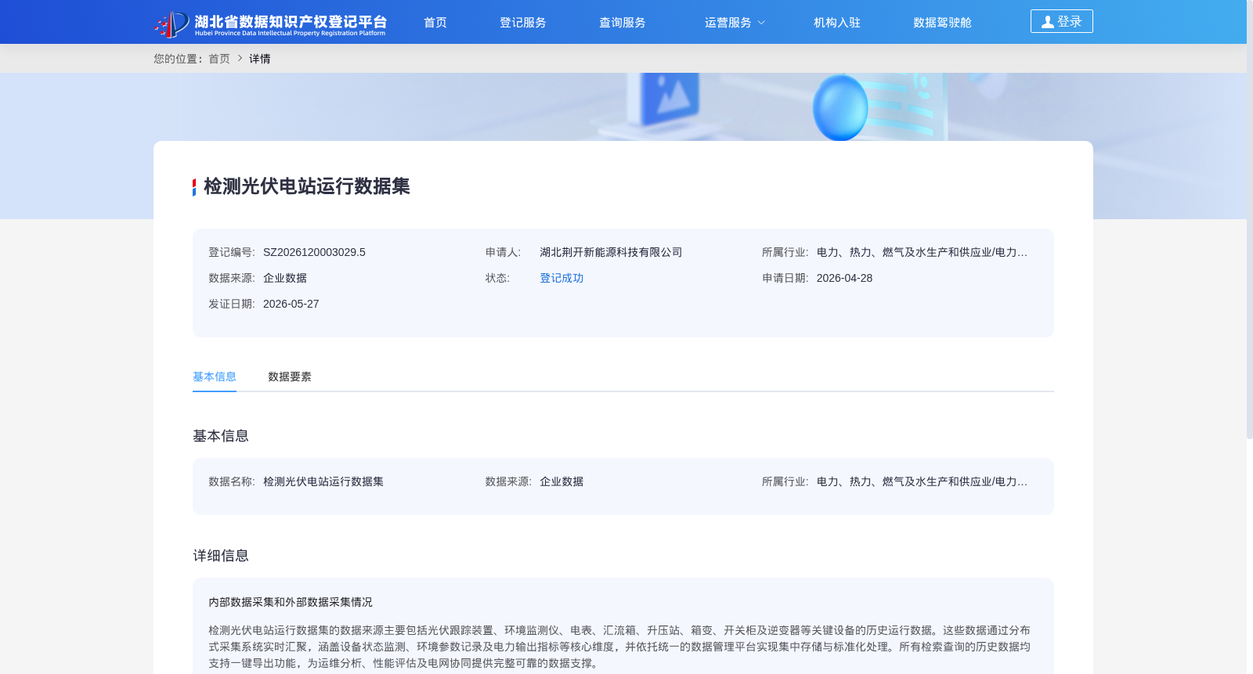Click 企业数据 in the 基本信息 section
The height and width of the screenshot is (674, 1253).
point(562,481)
